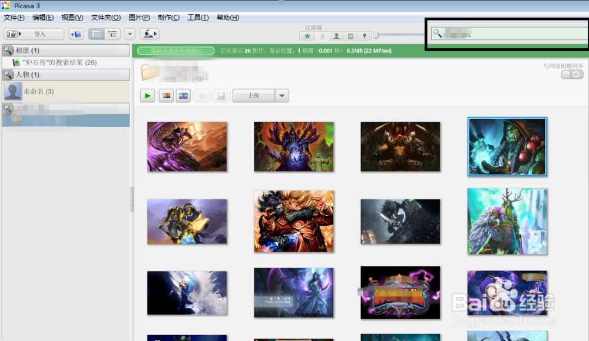
Task: Create a new album with the plus icon
Action: (x=76, y=34)
